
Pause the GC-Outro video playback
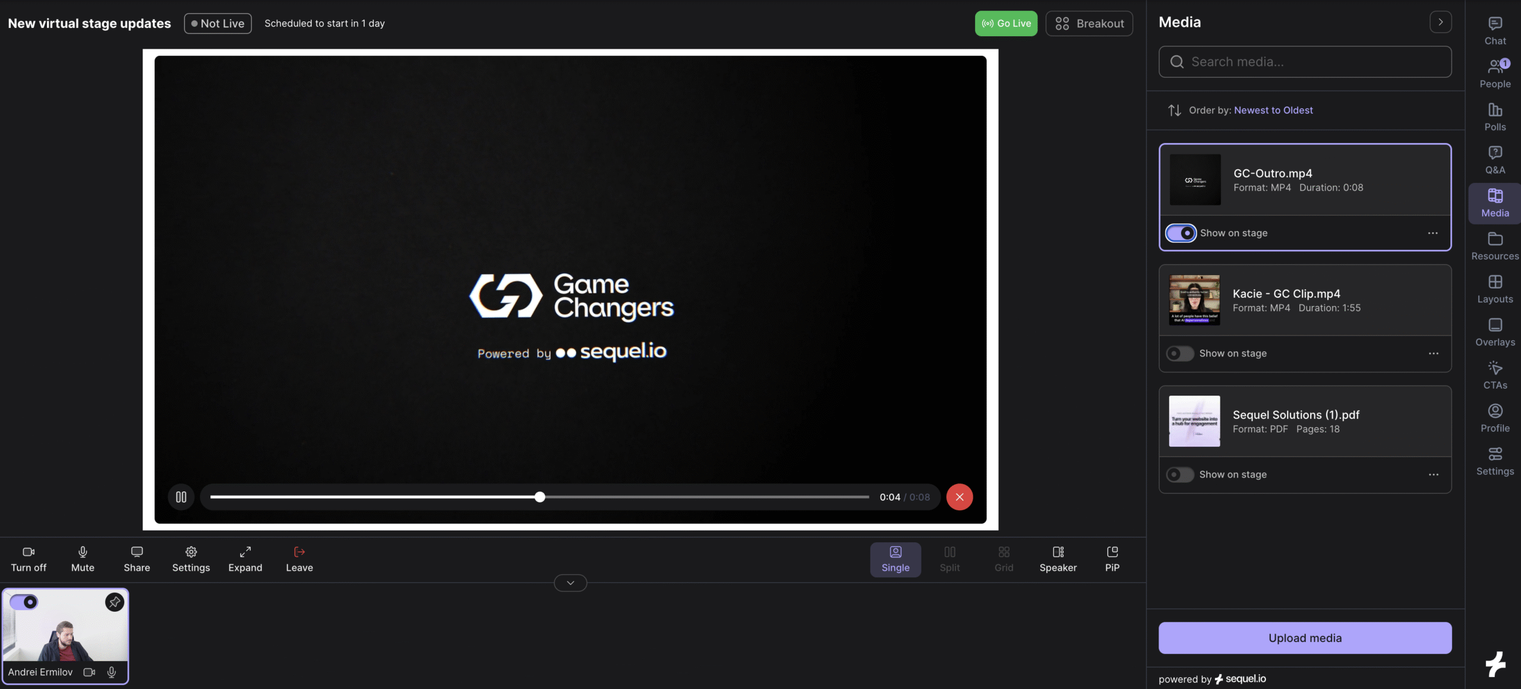pyautogui.click(x=181, y=497)
